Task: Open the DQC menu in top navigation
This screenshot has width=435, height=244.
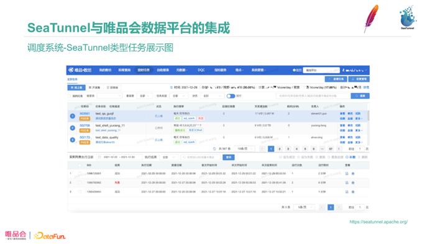Action: [x=201, y=70]
